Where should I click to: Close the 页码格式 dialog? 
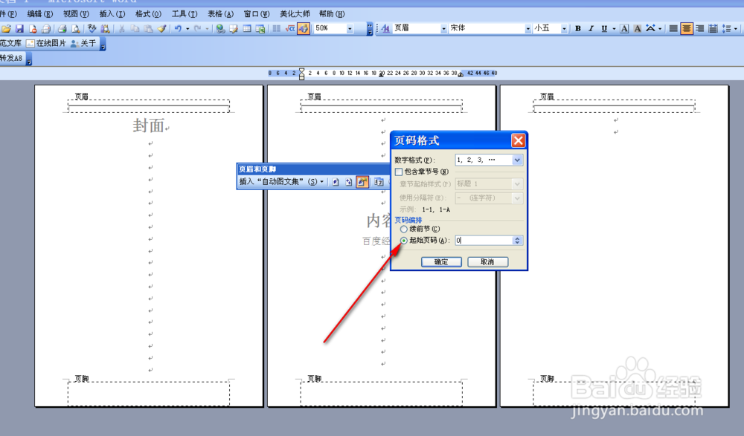(x=518, y=140)
